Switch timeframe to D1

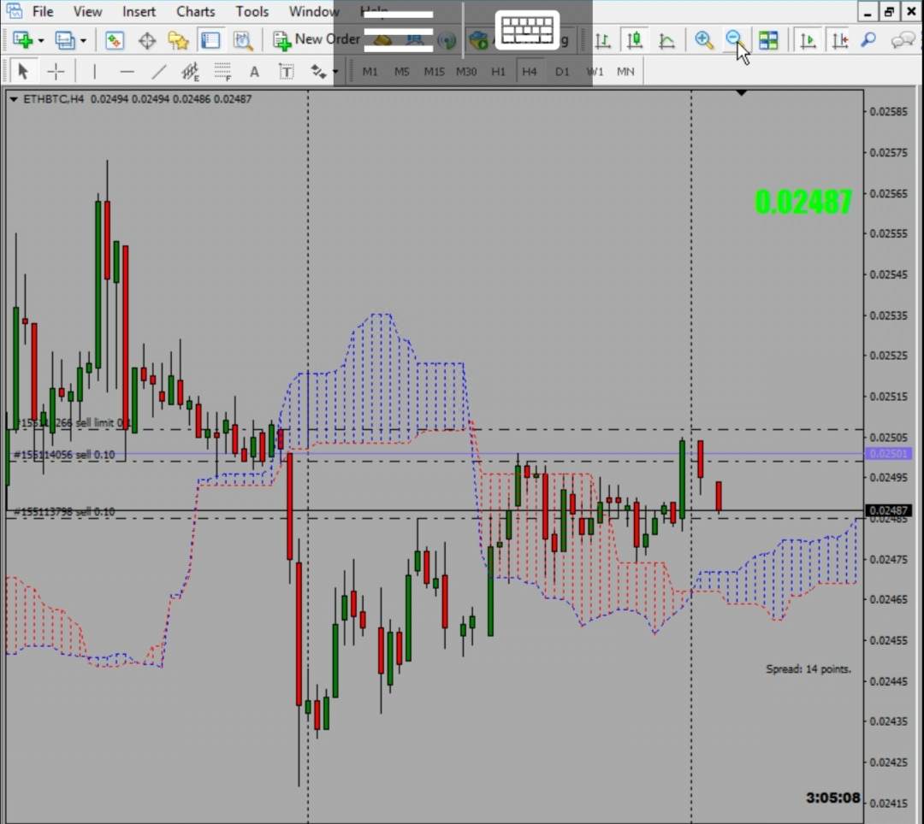click(x=562, y=72)
